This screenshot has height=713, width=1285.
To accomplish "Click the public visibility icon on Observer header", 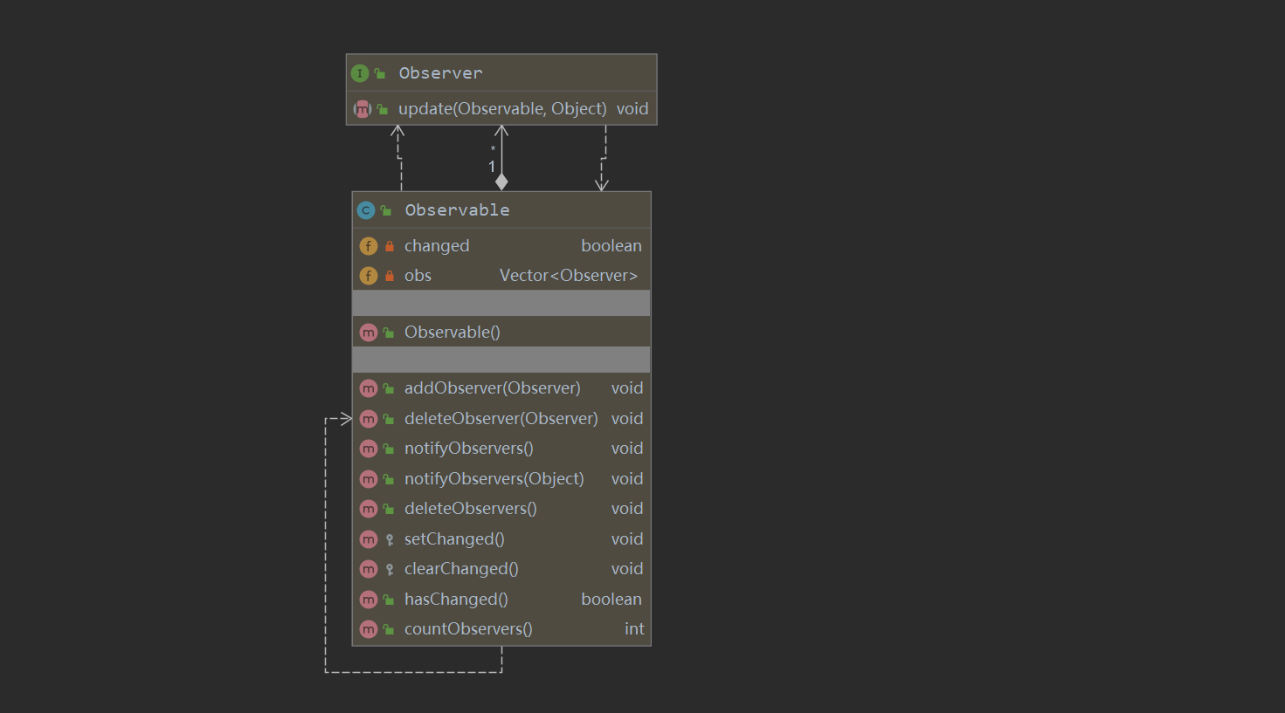I will click(x=380, y=73).
